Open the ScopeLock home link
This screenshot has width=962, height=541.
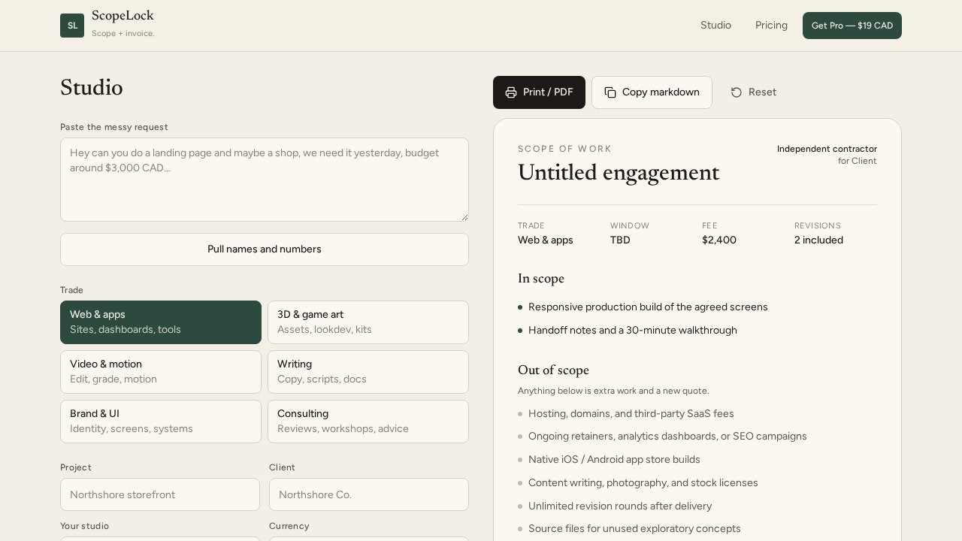click(x=107, y=25)
